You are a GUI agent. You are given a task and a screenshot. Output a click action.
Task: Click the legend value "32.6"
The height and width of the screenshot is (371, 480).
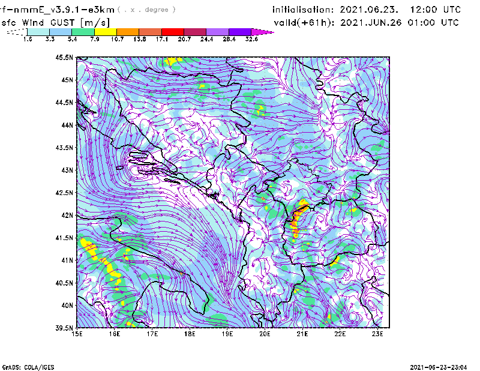point(251,39)
